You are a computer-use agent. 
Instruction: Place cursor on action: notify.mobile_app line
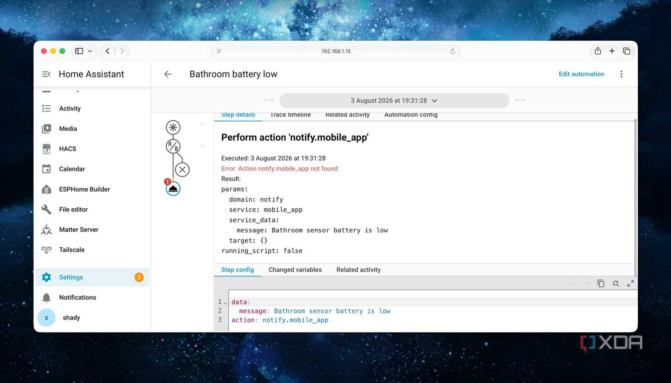coord(280,320)
